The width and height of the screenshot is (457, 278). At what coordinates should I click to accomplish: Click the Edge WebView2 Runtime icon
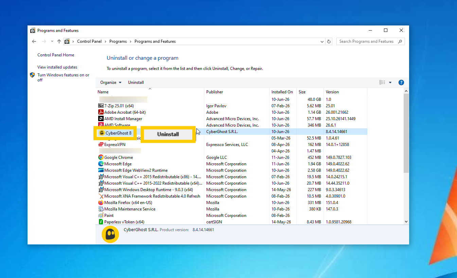(x=101, y=170)
